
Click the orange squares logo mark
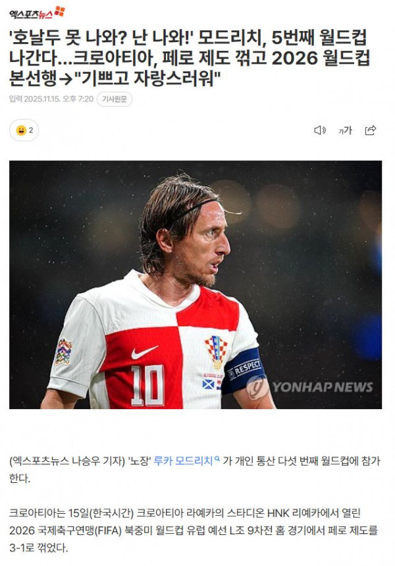[x=60, y=11]
